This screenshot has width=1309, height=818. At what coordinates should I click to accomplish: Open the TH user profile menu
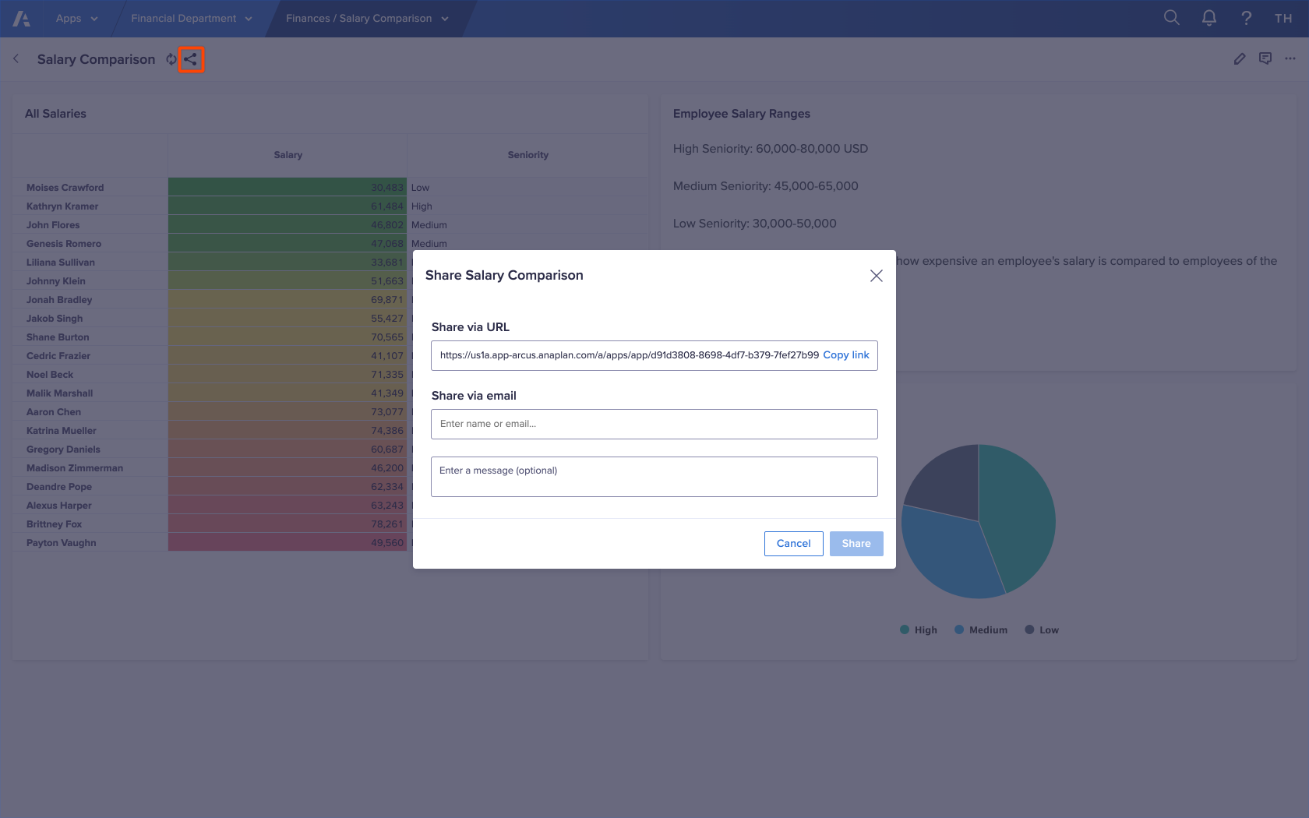tap(1283, 19)
